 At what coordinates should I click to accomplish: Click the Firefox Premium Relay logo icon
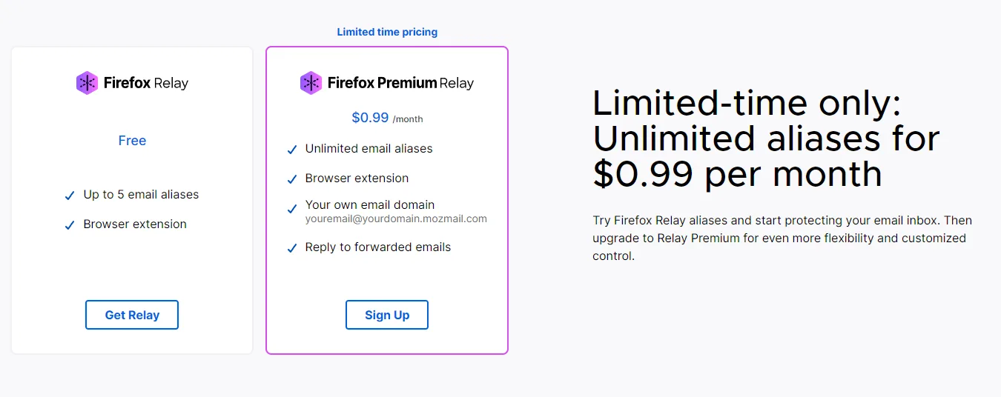tap(311, 83)
